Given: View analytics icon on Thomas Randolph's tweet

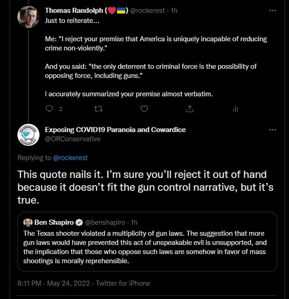Looking at the screenshot, I should coord(235,109).
